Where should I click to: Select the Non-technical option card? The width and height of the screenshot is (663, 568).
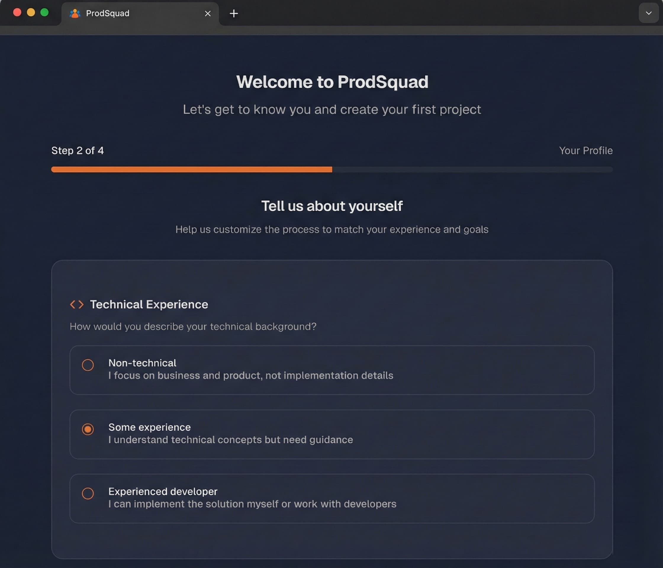[x=332, y=370]
